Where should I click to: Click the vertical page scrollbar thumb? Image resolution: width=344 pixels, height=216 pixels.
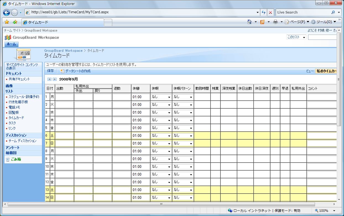click(x=339, y=79)
